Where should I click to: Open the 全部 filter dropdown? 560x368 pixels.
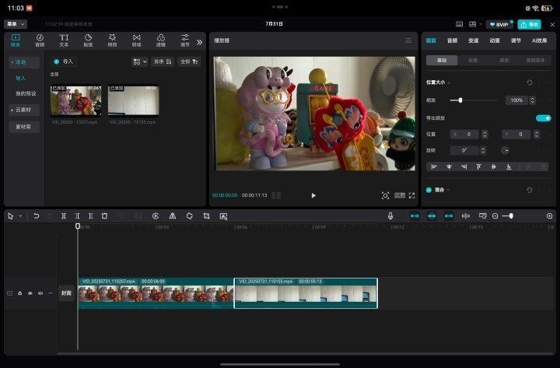pos(189,61)
